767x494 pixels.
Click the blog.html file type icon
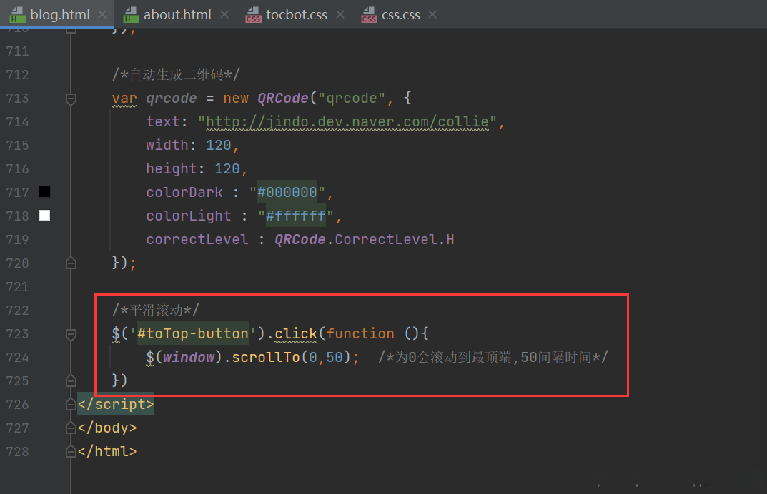click(x=17, y=15)
